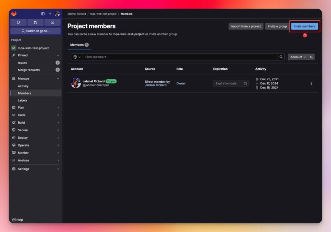Screen dimensions: 331x232
Task: Open the to-do list shortcut icon
Action: point(52,22)
